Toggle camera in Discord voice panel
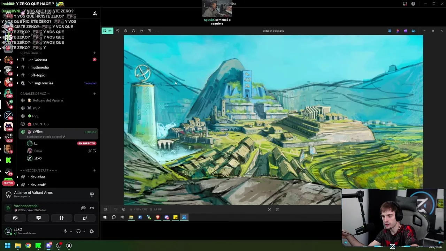 click(x=15, y=218)
